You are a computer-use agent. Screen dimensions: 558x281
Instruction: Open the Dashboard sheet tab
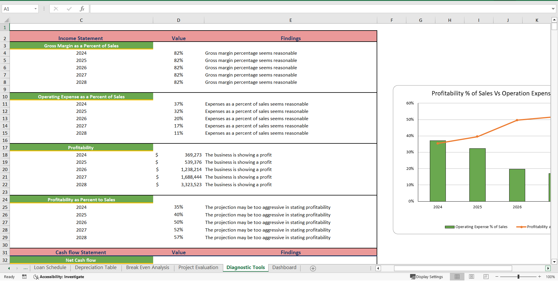click(284, 268)
